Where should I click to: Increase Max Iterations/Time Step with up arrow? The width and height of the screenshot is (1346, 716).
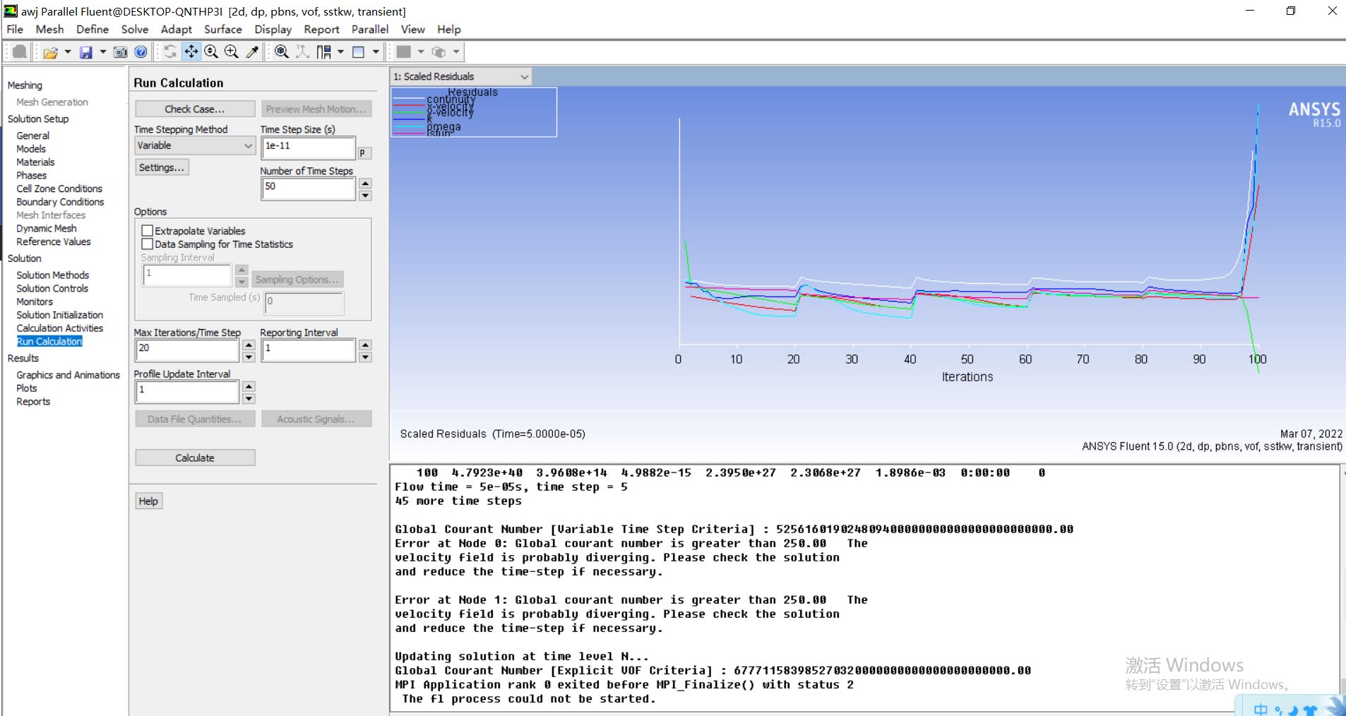(249, 344)
